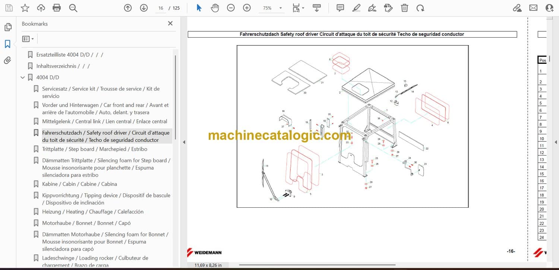
Task: Click the scrolling mode keyboard icon
Action: (317, 8)
